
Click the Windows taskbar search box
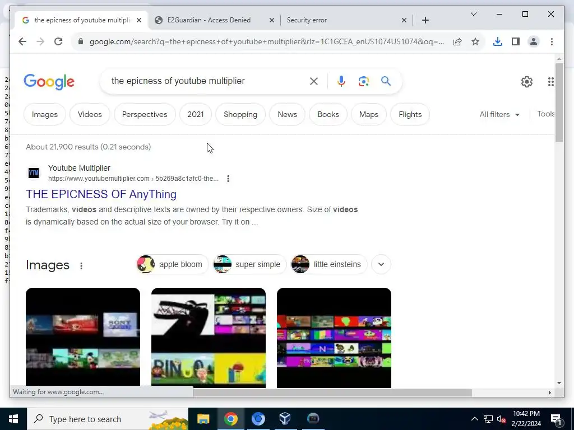108,419
